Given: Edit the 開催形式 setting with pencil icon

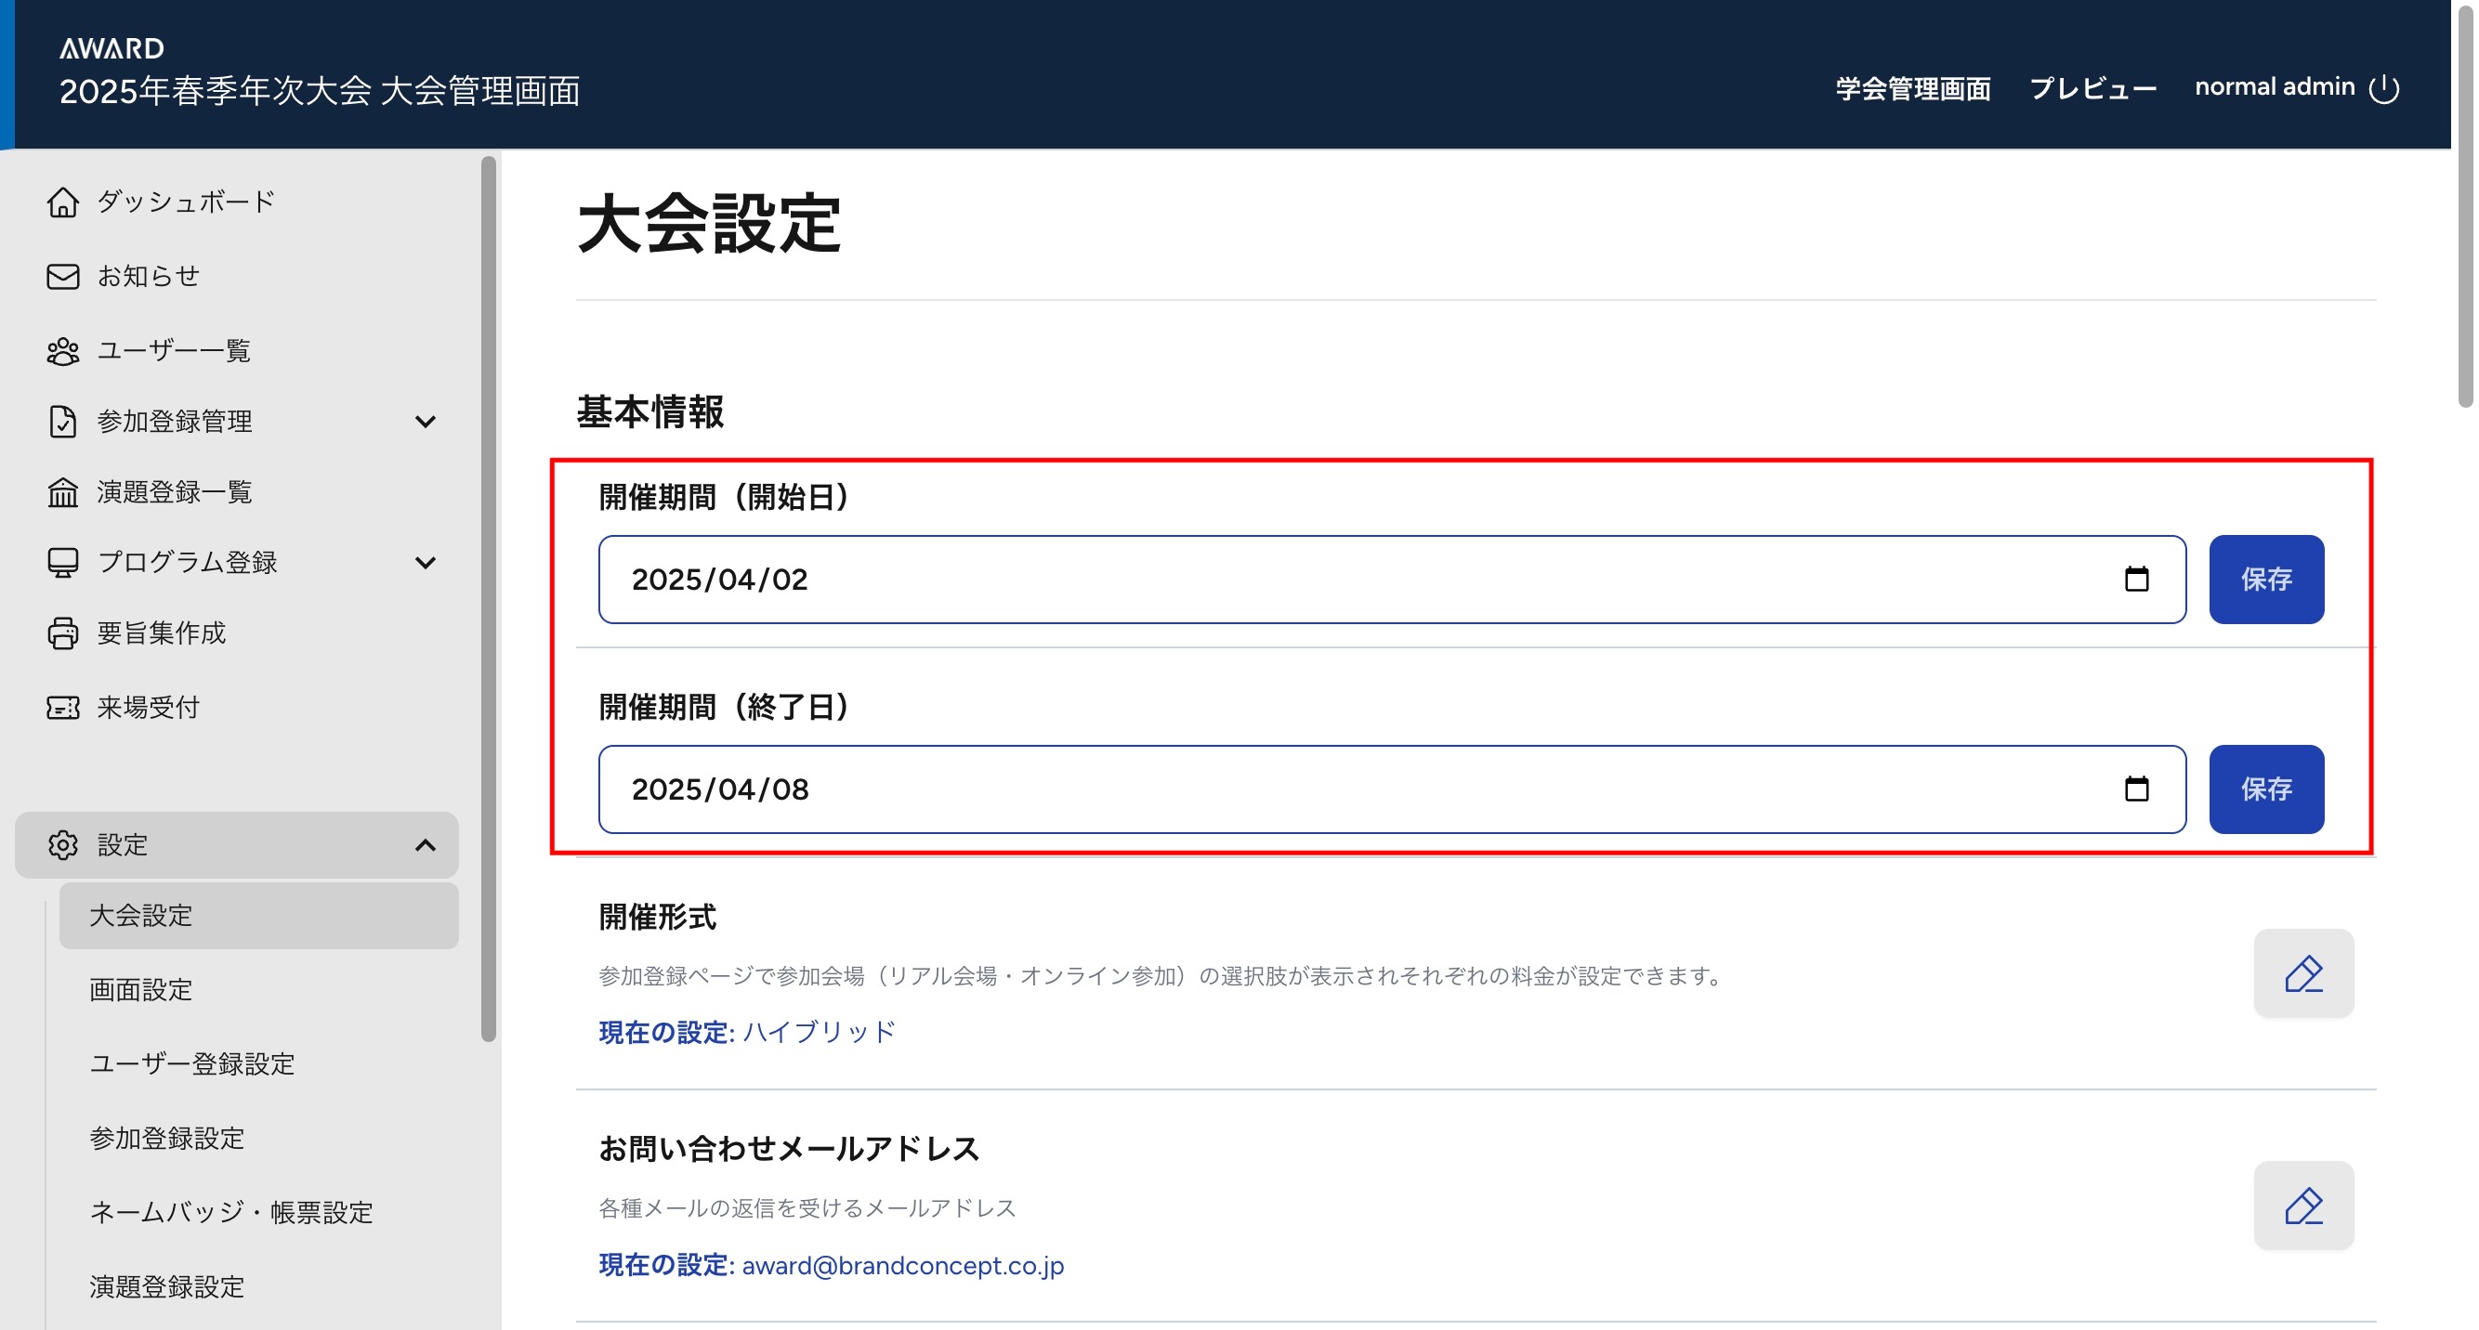Looking at the screenshot, I should click(2302, 973).
